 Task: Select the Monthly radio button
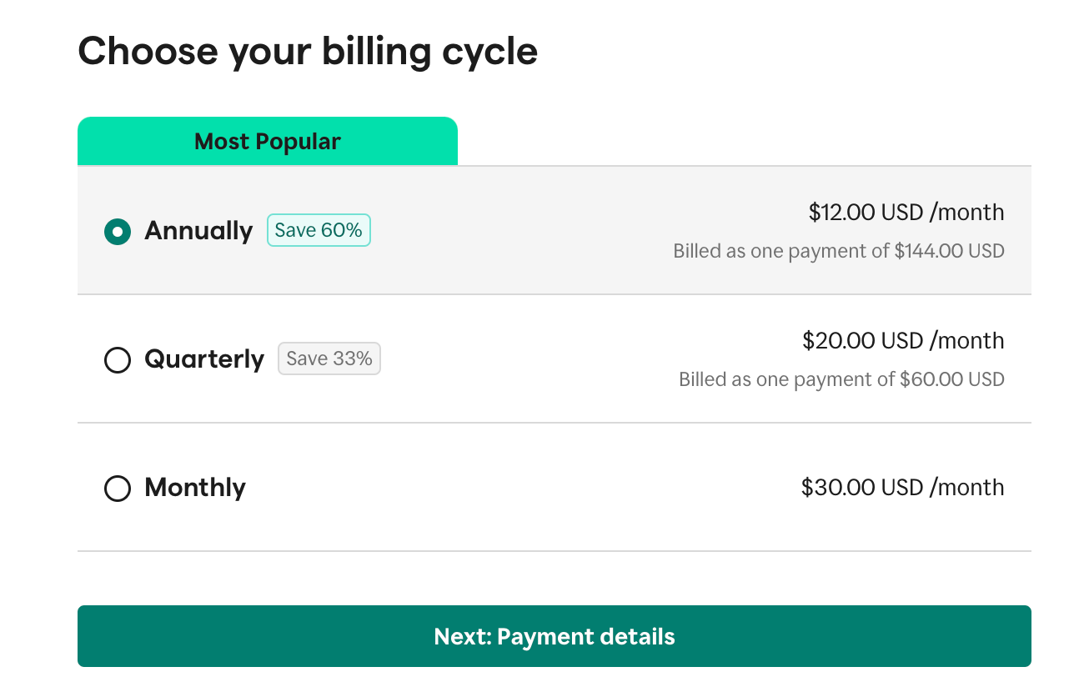click(x=118, y=489)
